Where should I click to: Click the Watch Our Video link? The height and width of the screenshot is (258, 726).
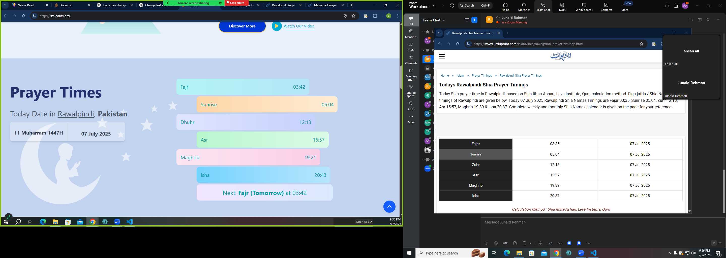coord(299,26)
